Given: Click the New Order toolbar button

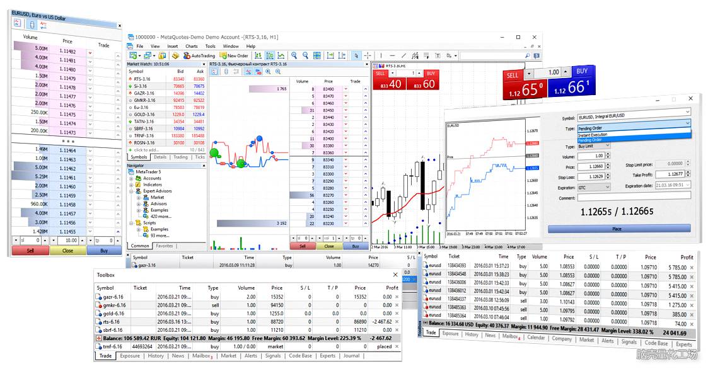Looking at the screenshot, I should tap(235, 55).
